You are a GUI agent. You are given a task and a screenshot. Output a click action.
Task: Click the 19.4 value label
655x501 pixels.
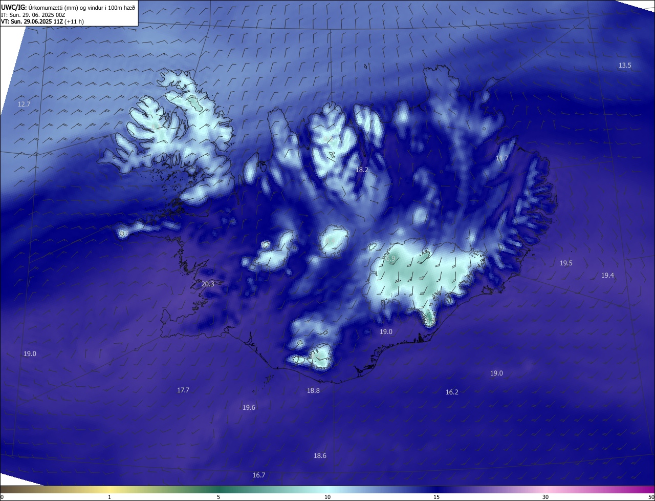pos(607,275)
